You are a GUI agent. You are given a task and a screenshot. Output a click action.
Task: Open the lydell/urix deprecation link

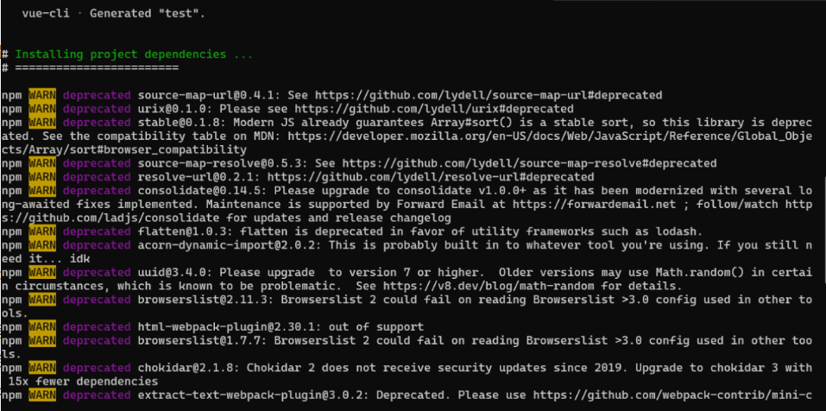(x=434, y=109)
